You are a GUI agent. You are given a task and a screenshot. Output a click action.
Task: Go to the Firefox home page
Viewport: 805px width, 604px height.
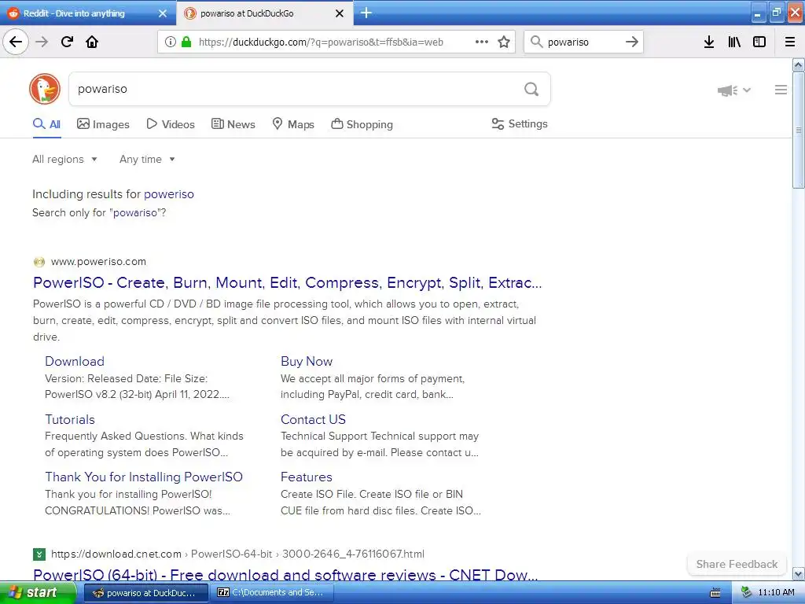[92, 42]
